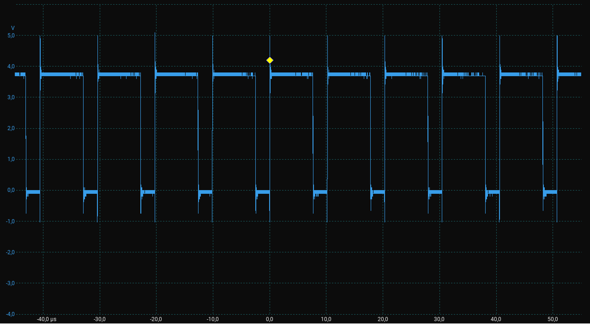The height and width of the screenshot is (324, 590).
Task: Click the 5,0 label on the voltage axis
Action: (x=11, y=36)
